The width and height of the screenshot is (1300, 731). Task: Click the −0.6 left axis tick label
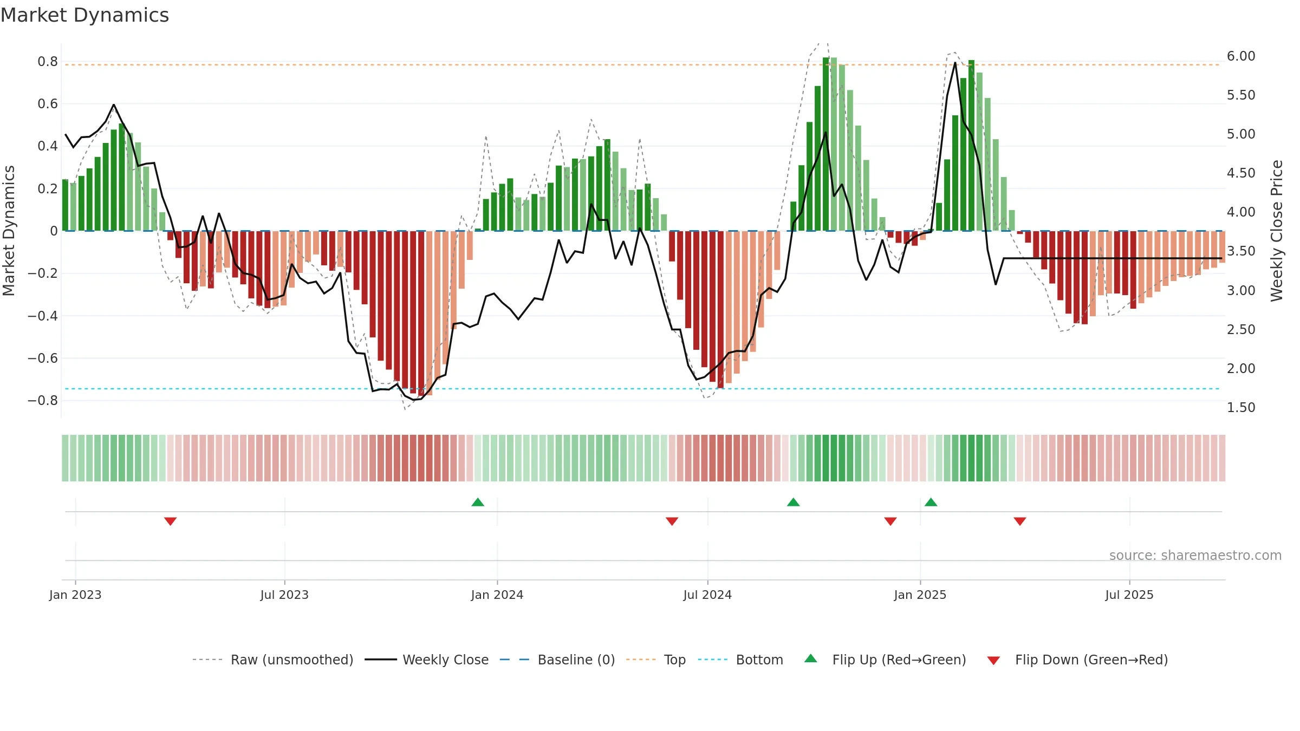point(43,358)
